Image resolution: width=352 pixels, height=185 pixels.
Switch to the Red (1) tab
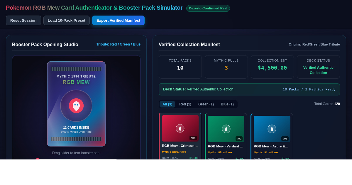tap(185, 104)
